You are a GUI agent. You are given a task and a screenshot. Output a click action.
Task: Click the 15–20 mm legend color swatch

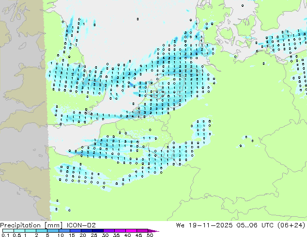[x=76, y=231]
